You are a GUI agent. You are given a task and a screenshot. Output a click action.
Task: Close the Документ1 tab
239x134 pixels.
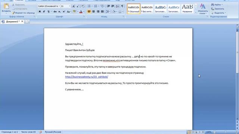[x=22, y=22]
